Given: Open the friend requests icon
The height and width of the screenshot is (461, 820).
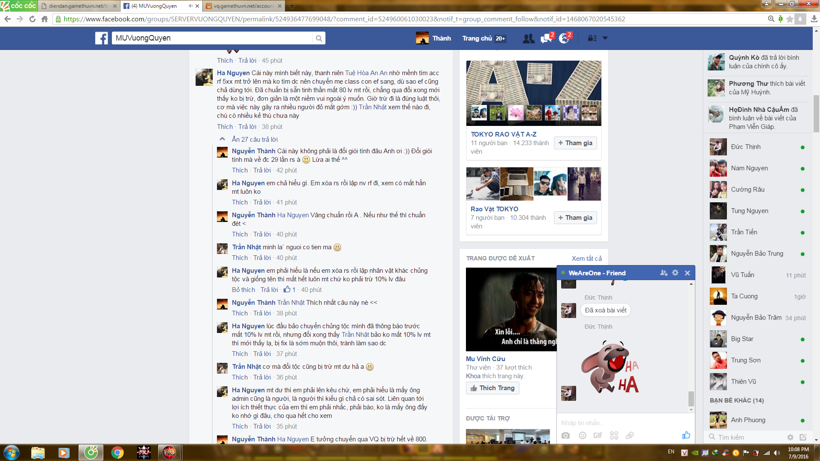Looking at the screenshot, I should (528, 38).
